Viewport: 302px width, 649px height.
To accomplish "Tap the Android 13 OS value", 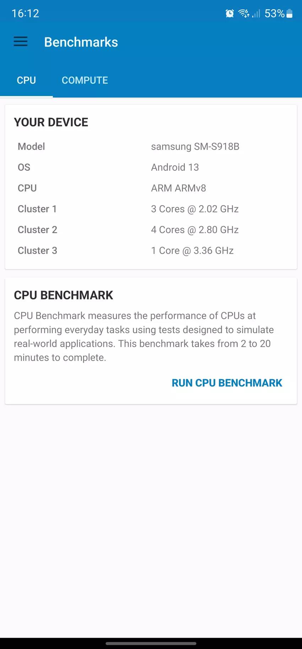I will tap(175, 167).
